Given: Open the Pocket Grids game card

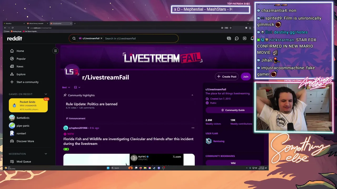Looking at the screenshot, I should tap(28, 105).
